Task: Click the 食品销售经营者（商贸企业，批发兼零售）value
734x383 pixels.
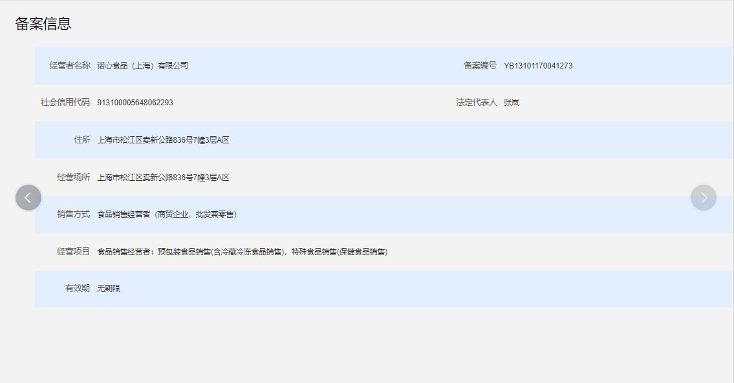Action: 167,214
